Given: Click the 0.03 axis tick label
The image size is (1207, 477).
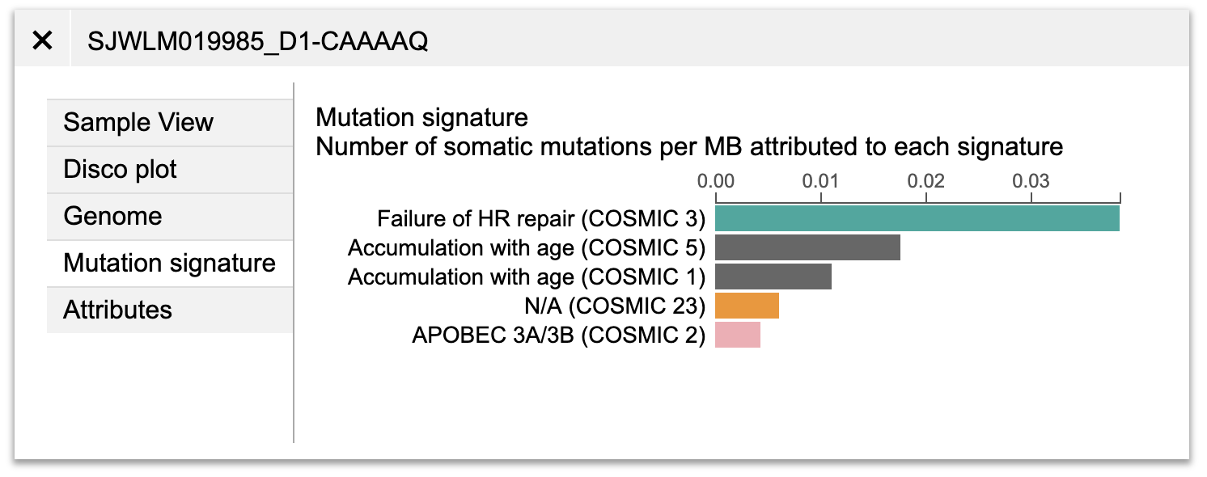Looking at the screenshot, I should (1031, 180).
